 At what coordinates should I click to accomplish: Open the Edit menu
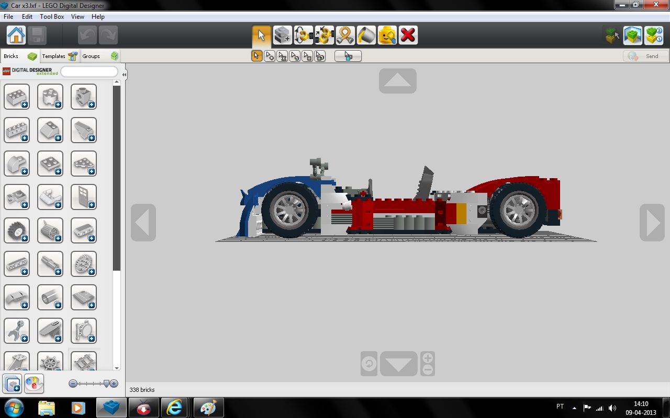click(27, 17)
